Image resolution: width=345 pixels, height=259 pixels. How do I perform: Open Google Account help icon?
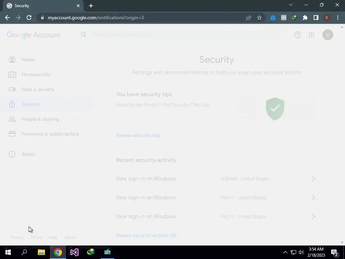click(x=297, y=35)
